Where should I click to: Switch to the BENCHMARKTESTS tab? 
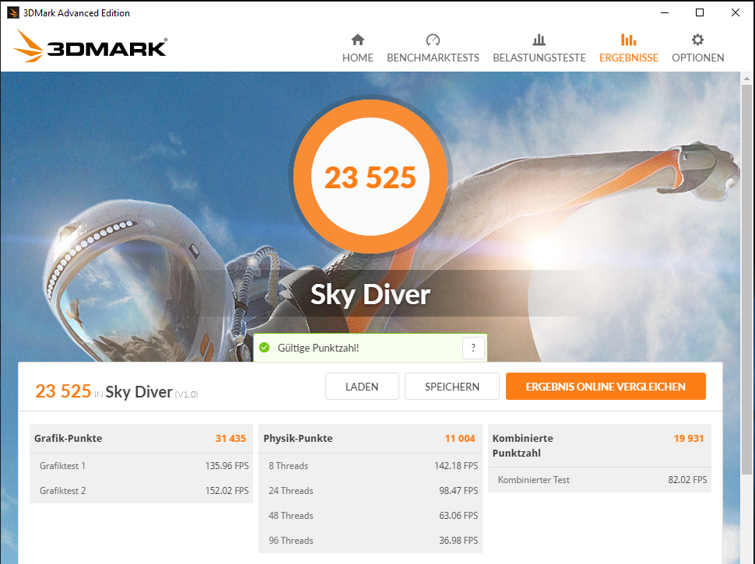click(x=433, y=48)
